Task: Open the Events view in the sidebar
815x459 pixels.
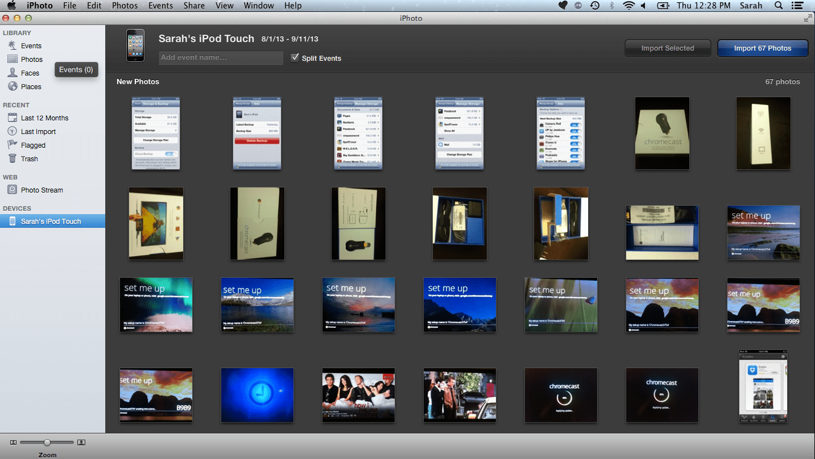Action: pos(31,45)
